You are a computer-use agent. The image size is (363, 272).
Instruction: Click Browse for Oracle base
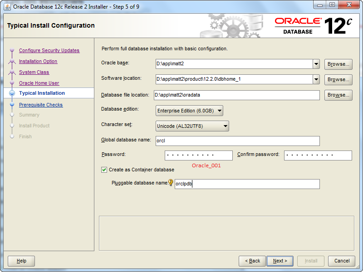[338, 64]
